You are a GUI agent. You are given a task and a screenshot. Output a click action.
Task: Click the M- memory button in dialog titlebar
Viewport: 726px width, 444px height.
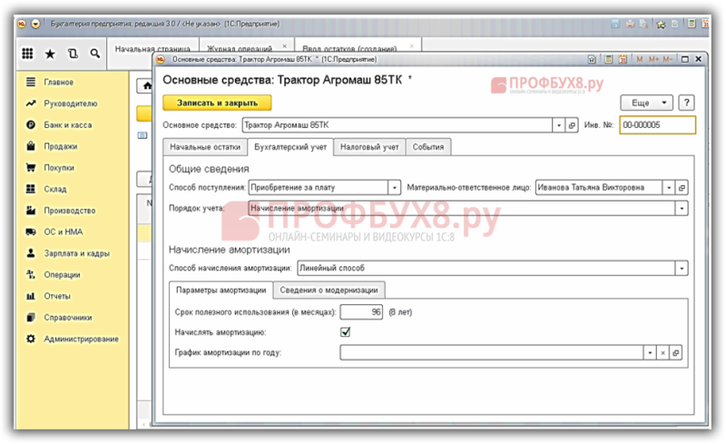coord(667,59)
